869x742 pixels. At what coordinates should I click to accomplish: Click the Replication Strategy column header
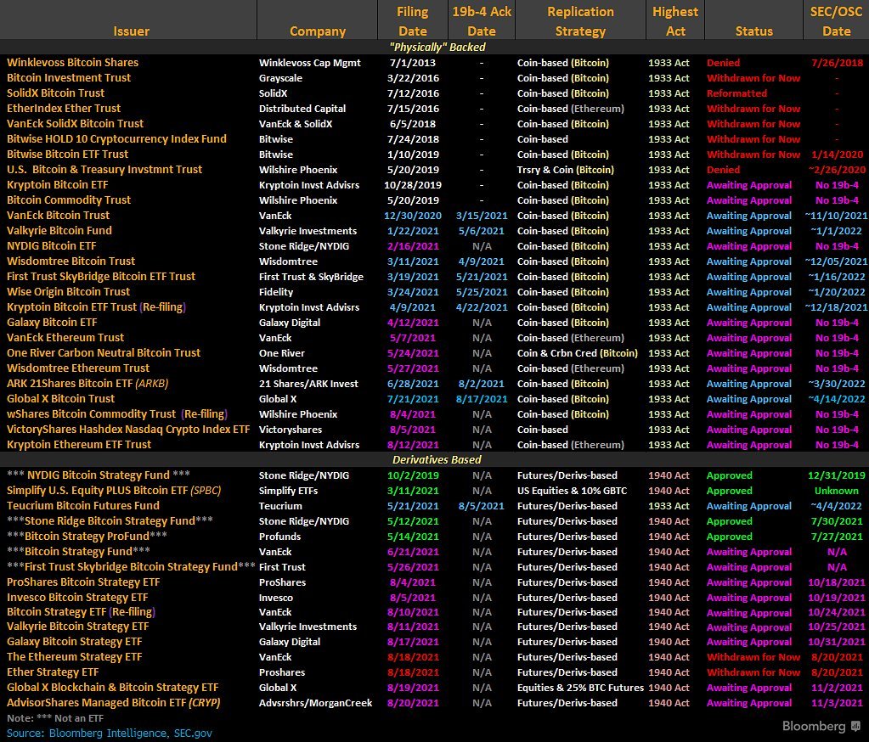point(580,21)
